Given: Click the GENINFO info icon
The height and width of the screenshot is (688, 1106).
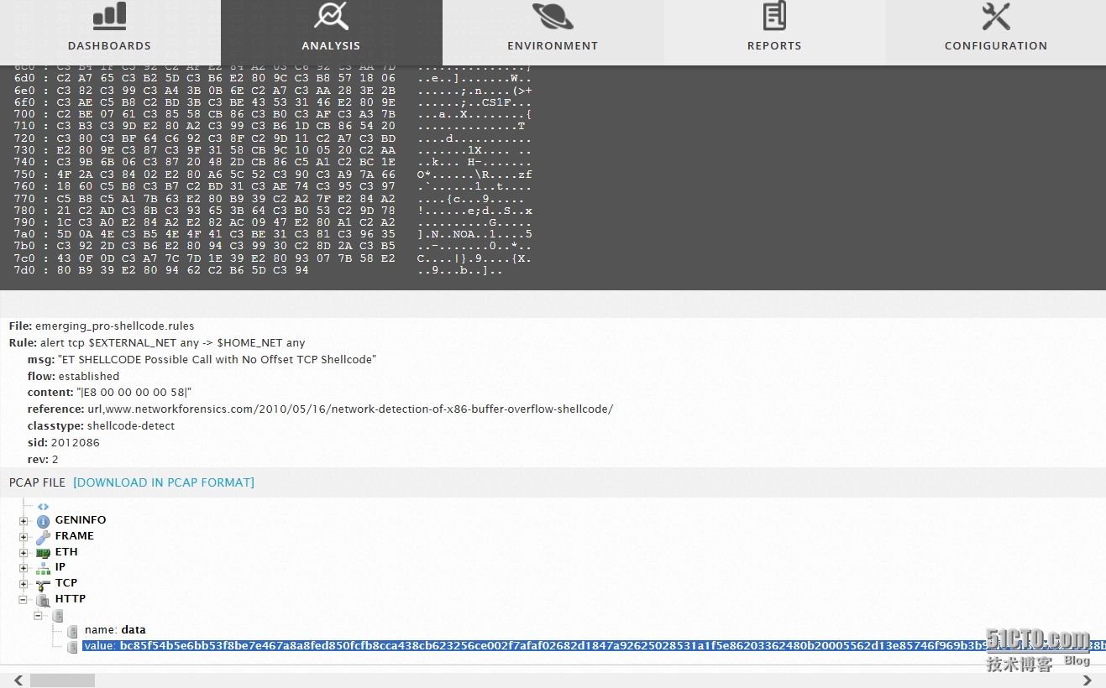Looking at the screenshot, I should [x=43, y=521].
